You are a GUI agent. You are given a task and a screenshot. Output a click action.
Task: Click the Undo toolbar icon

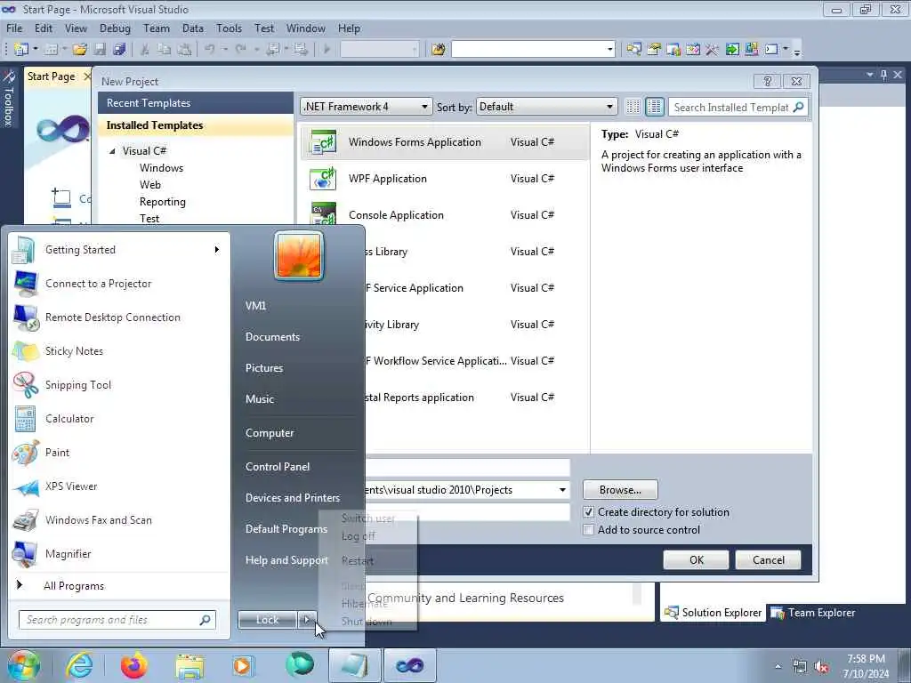point(210,50)
